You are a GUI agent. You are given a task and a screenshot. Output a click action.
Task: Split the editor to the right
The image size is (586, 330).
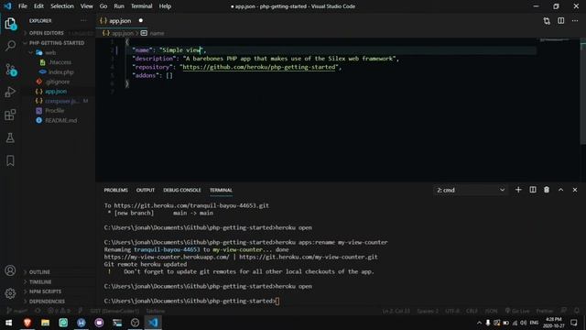tap(561, 21)
